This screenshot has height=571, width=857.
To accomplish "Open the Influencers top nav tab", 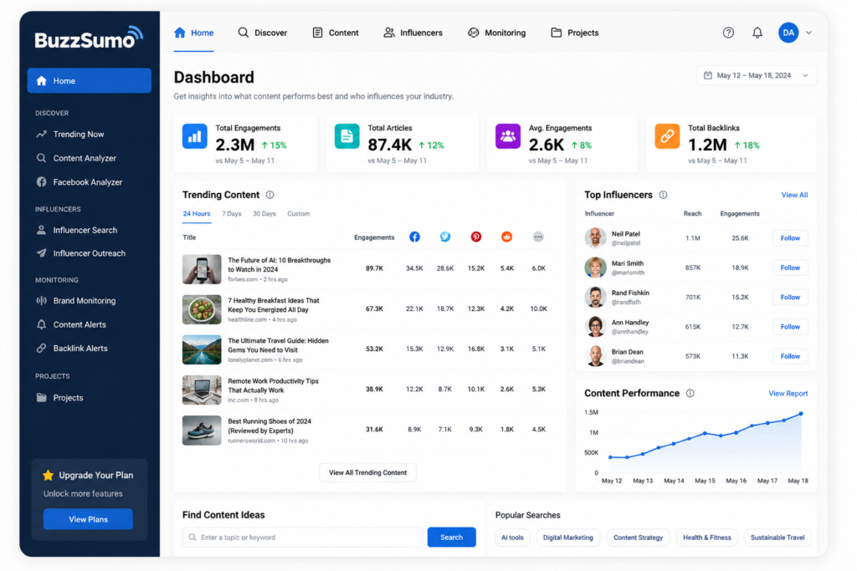I will 413,33.
